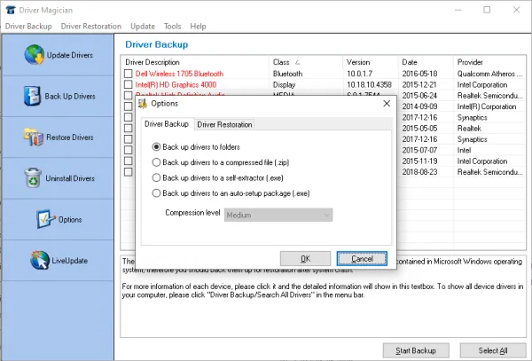Open the Update menu
Image resolution: width=532 pixels, height=361 pixels.
click(x=143, y=26)
